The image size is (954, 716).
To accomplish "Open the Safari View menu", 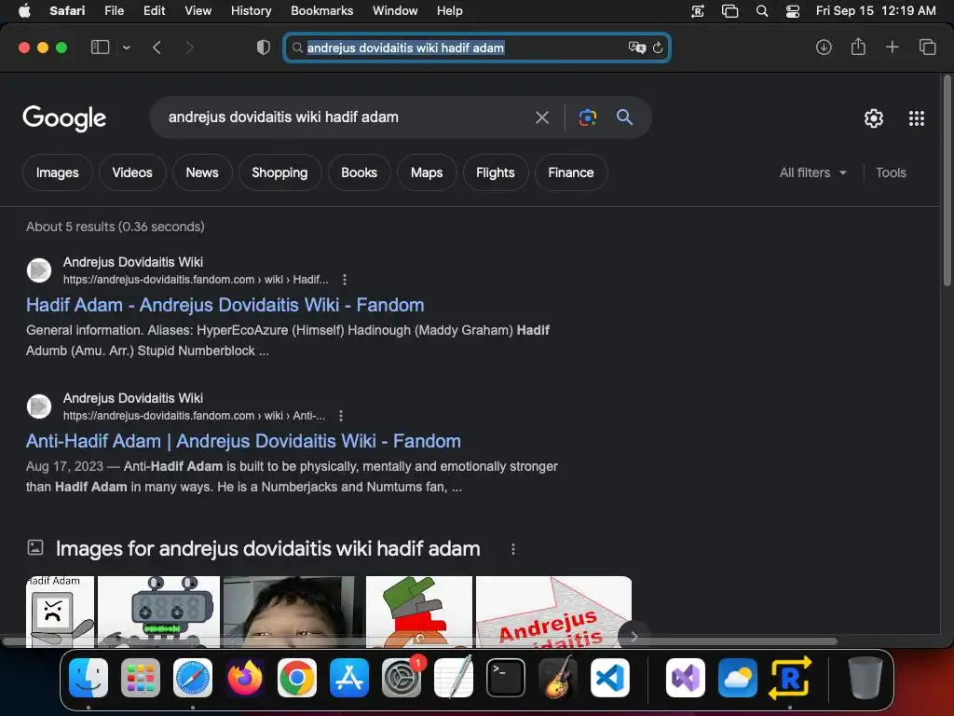I will 198,10.
